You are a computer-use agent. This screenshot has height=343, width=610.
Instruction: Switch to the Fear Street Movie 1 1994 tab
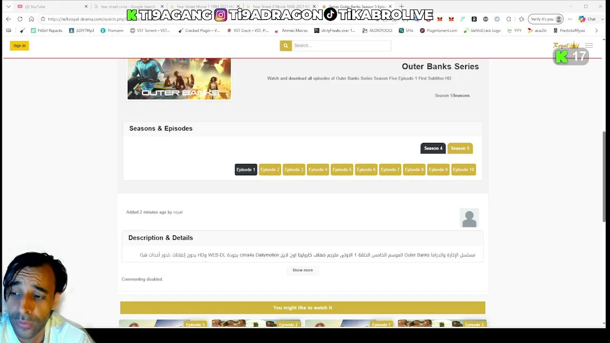point(205,7)
